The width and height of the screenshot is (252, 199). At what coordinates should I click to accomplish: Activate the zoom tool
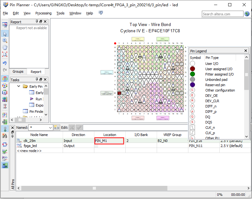coord(5,40)
